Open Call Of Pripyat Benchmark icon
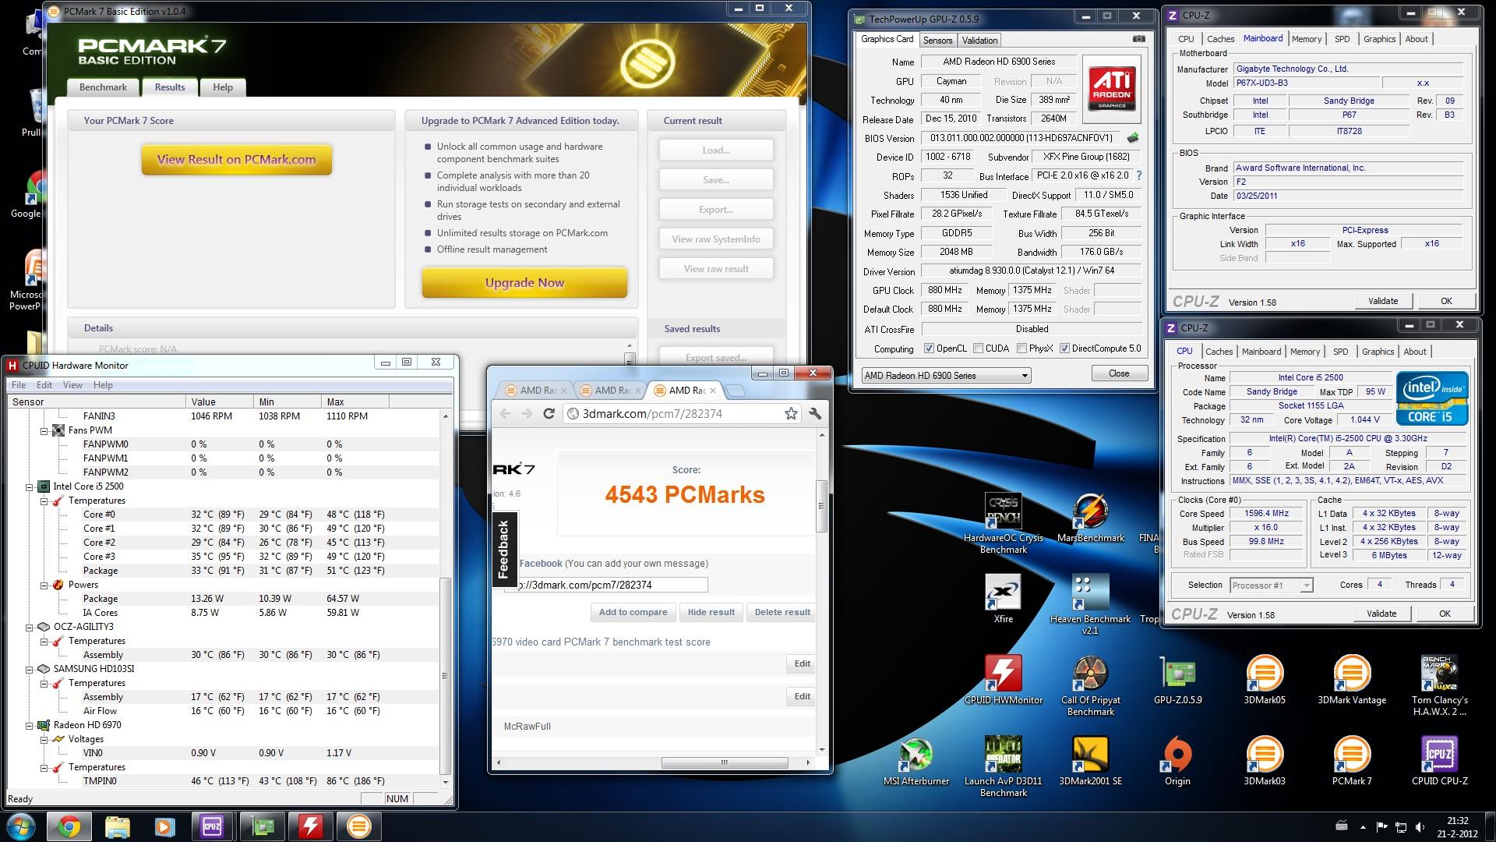Image resolution: width=1496 pixels, height=842 pixels. click(1090, 685)
